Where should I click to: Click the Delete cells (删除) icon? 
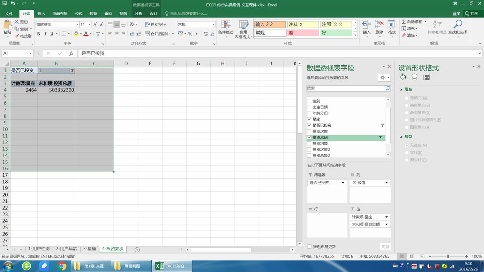click(379, 25)
